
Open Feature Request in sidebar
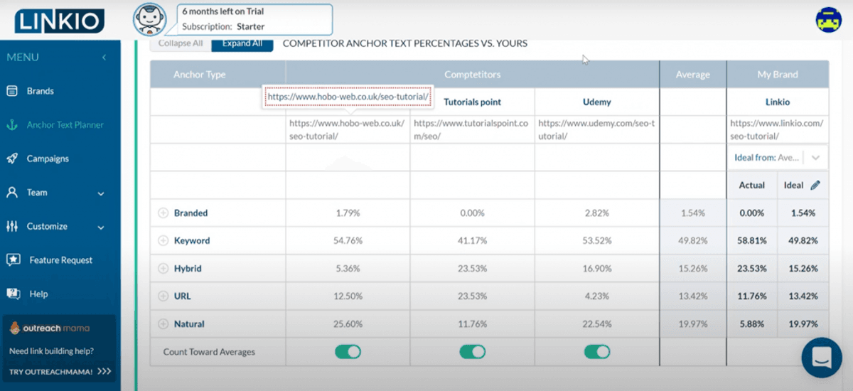point(61,260)
